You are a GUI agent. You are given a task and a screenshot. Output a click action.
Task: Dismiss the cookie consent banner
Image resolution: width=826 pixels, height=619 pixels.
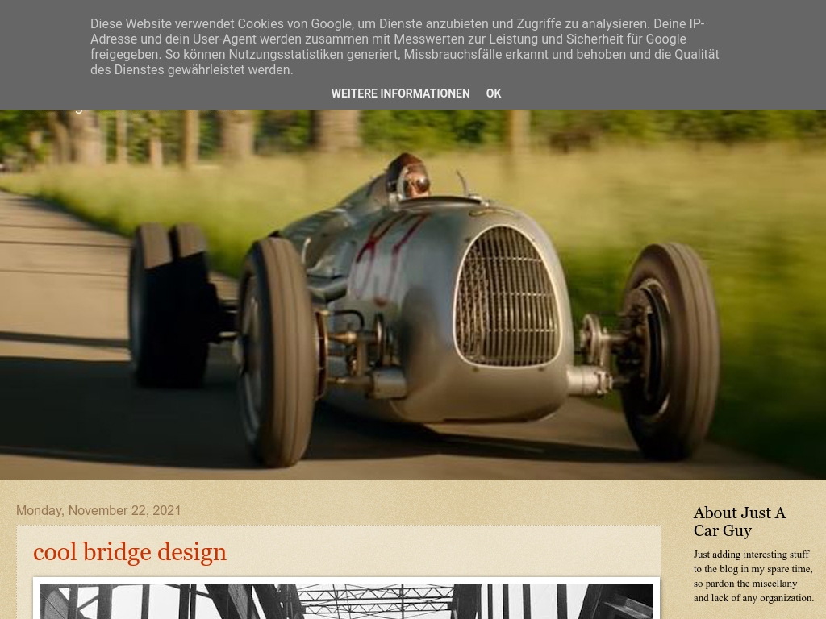pyautogui.click(x=493, y=93)
